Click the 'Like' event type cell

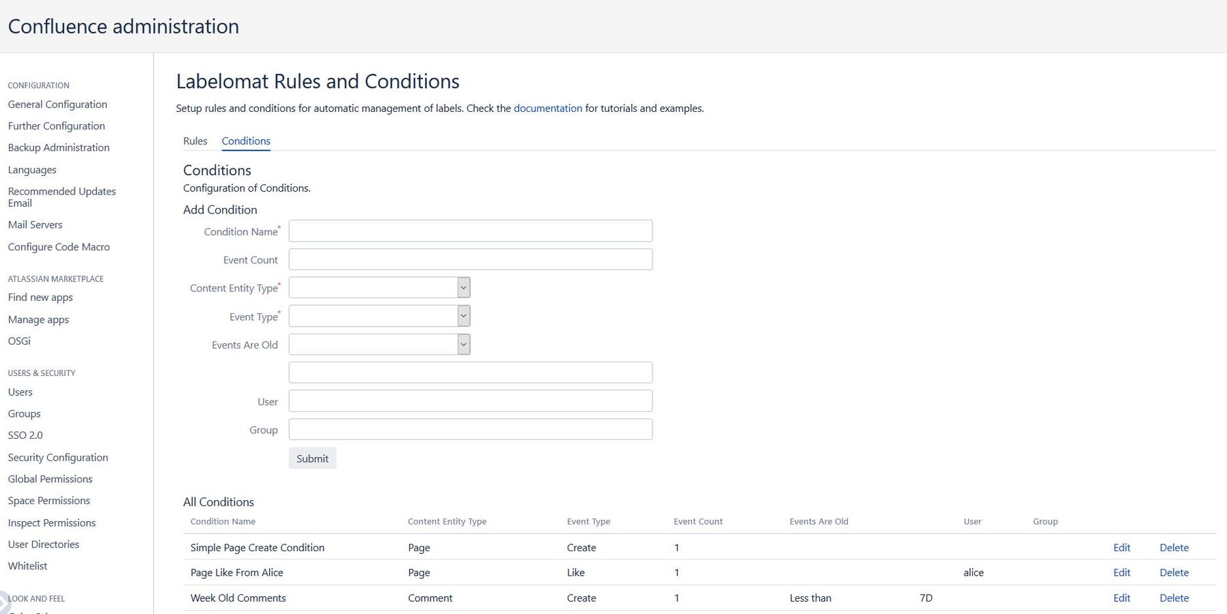[575, 572]
